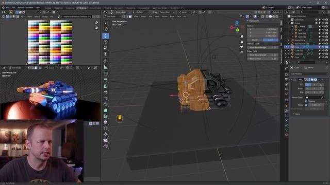This screenshot has height=185, width=330.
Task: Select the Rip Region tool
Action: click(106, 146)
